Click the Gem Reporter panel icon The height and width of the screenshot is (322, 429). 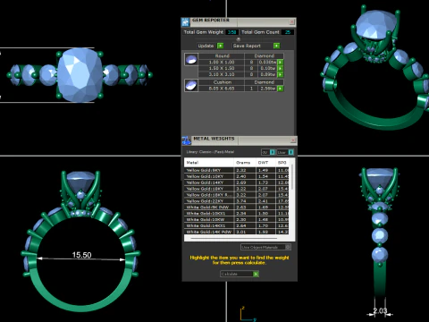185,22
